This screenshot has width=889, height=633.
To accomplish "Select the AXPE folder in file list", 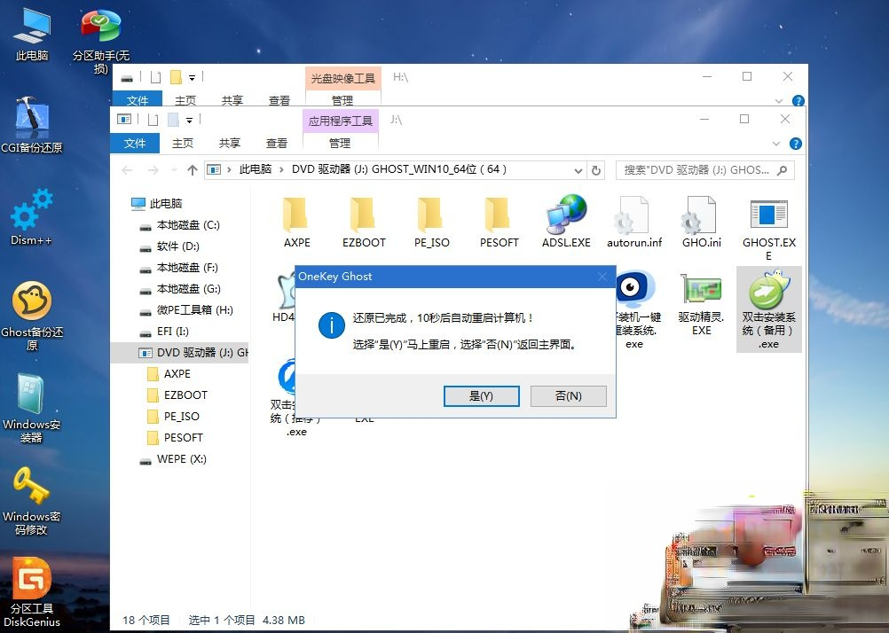I will pos(296,222).
